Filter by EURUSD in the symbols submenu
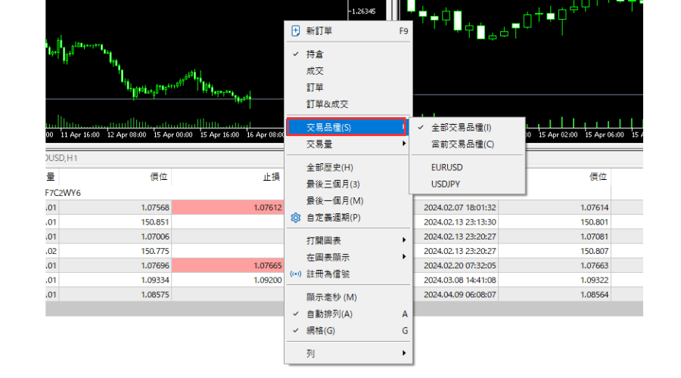This screenshot has width=681, height=378. [446, 167]
